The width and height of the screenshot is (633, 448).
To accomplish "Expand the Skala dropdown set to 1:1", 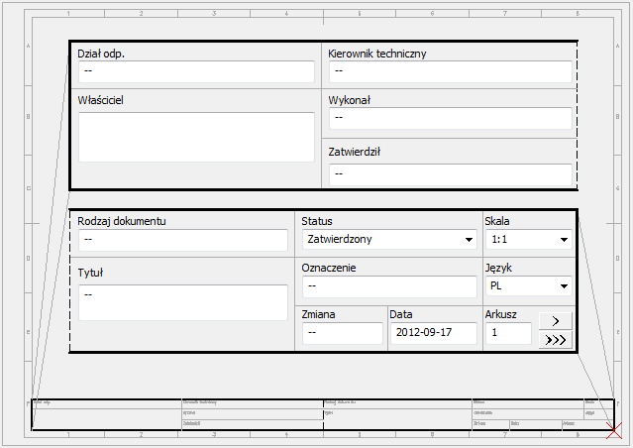I will coord(529,239).
